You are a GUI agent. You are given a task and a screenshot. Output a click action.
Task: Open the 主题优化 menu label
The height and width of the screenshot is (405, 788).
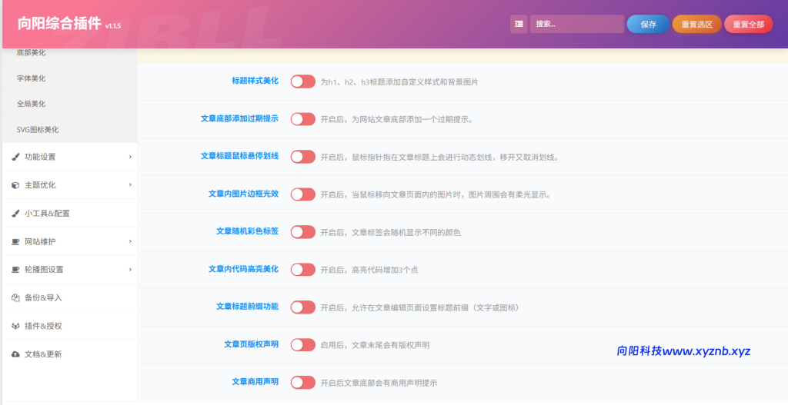pyautogui.click(x=40, y=185)
